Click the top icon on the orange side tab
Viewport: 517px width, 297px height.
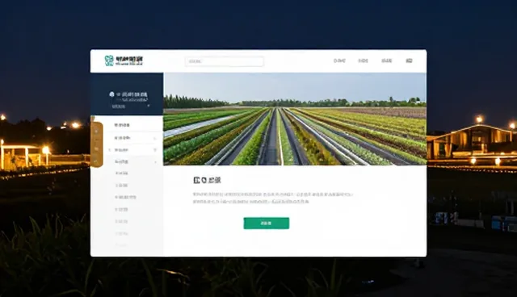pyautogui.click(x=96, y=131)
